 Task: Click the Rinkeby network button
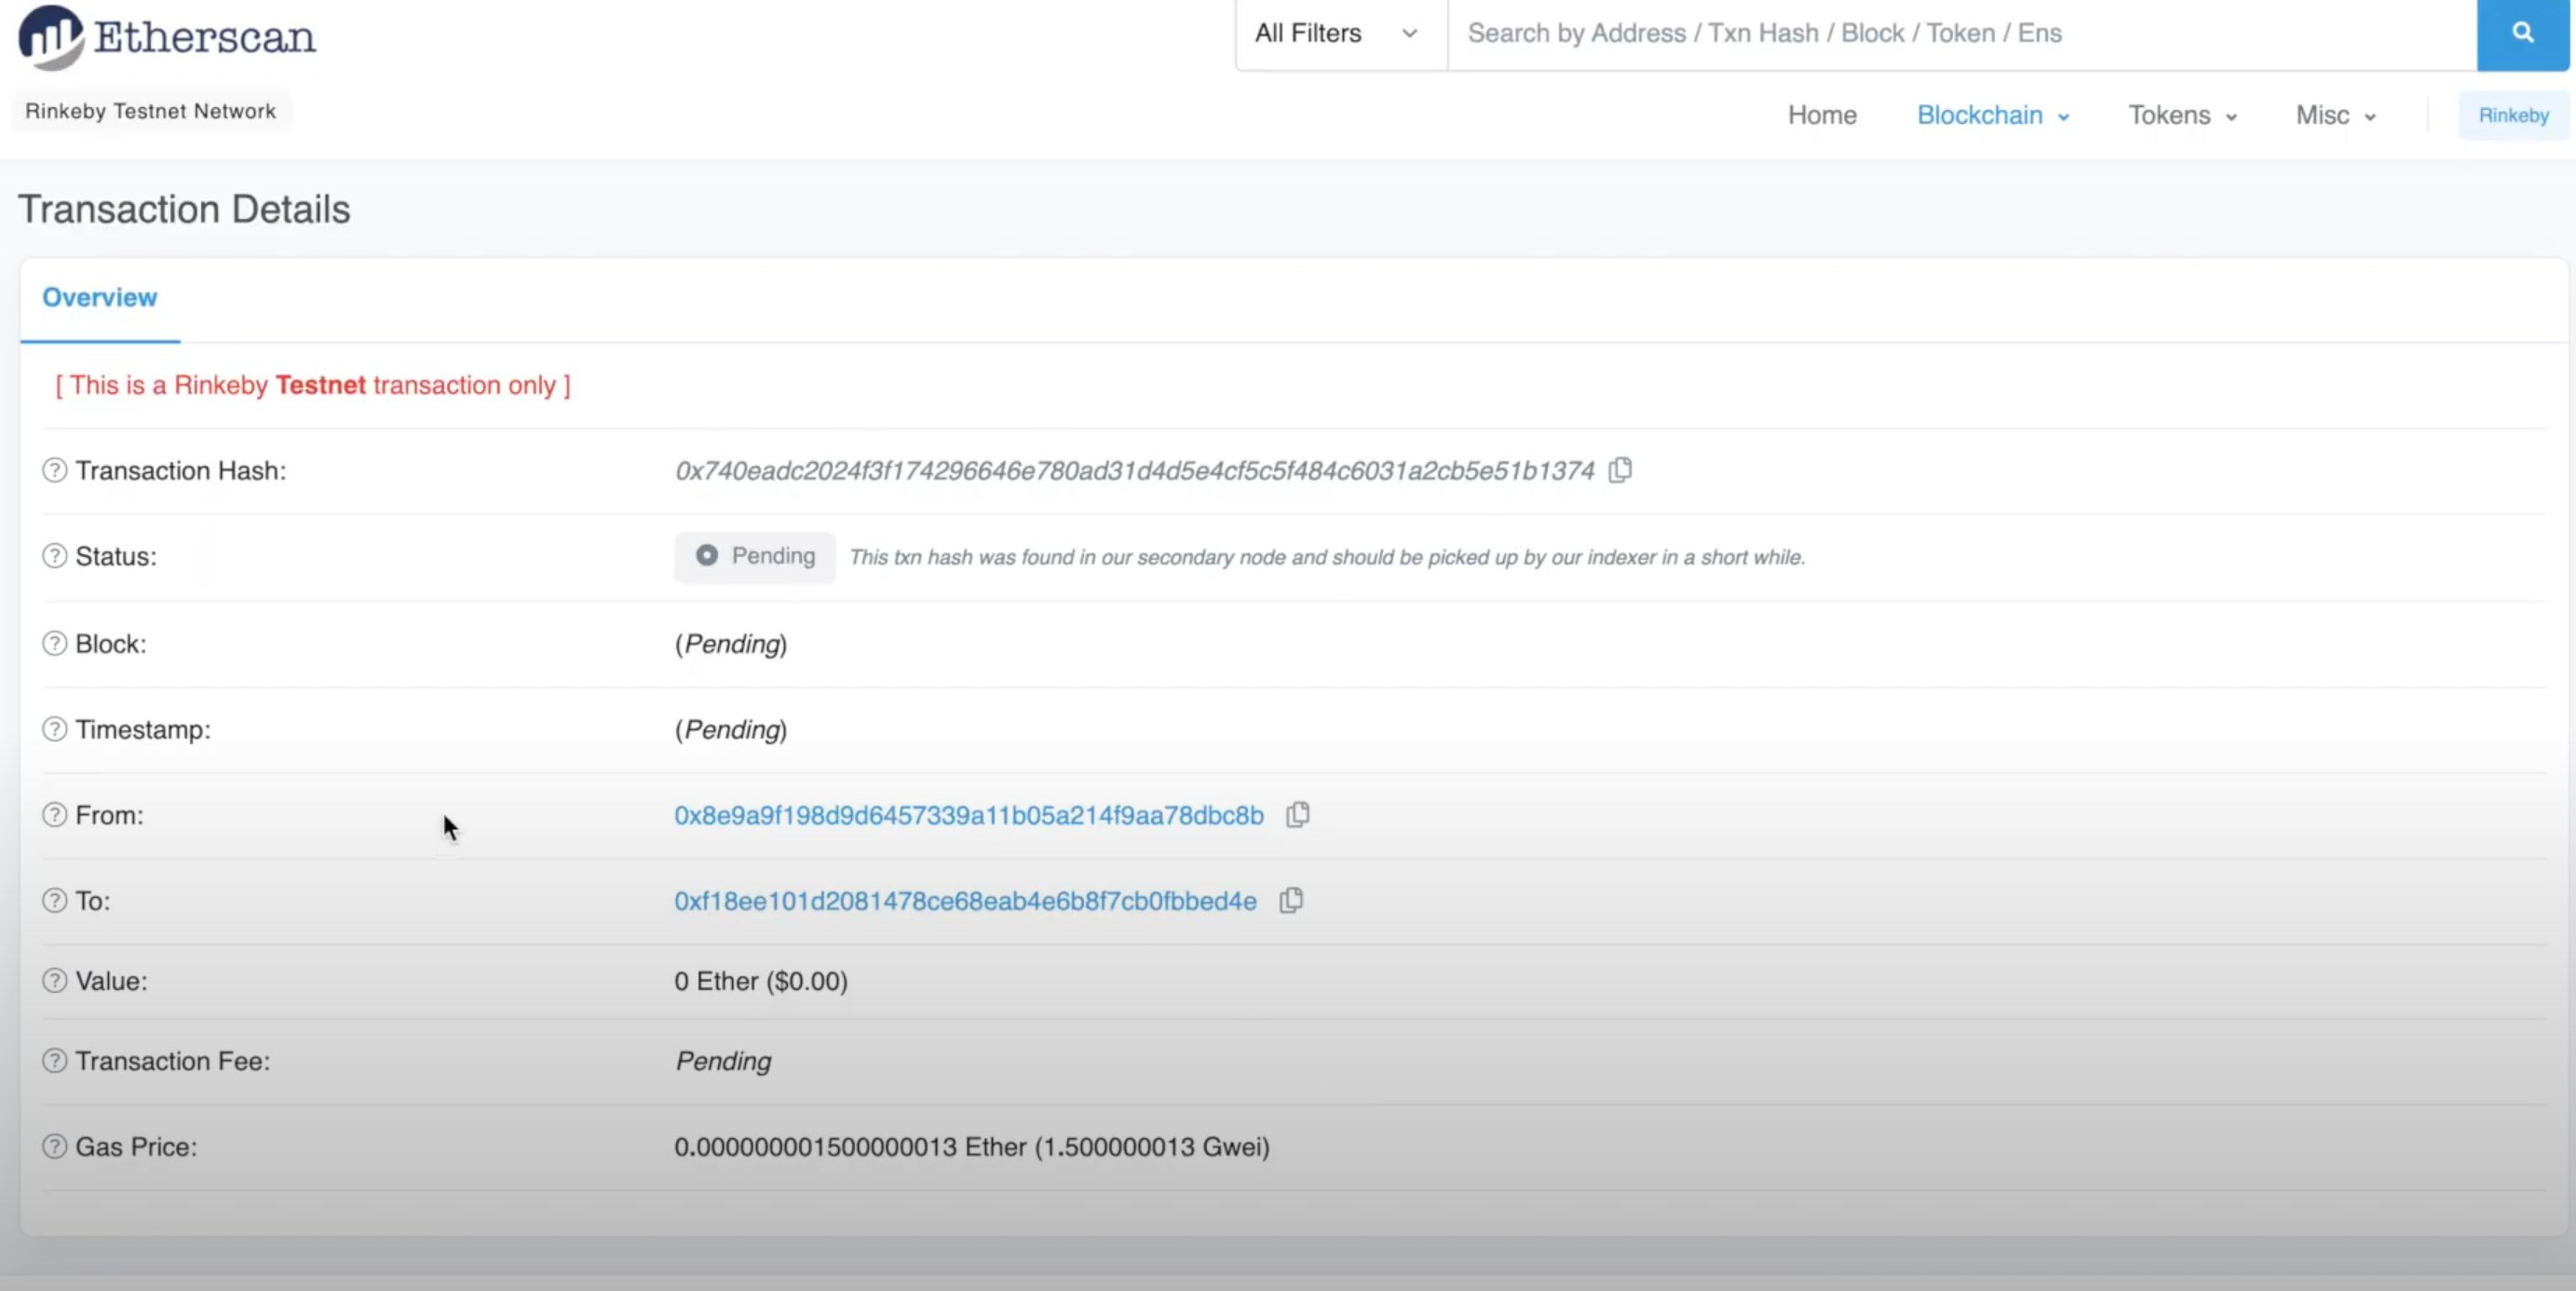(2513, 116)
